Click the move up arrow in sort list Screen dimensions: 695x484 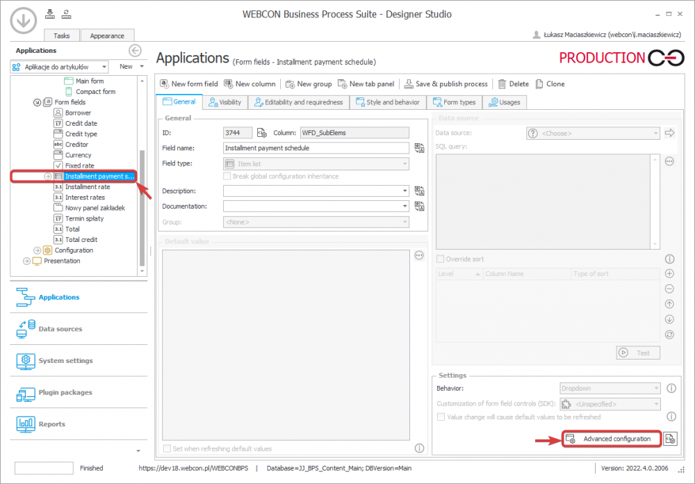coord(669,304)
